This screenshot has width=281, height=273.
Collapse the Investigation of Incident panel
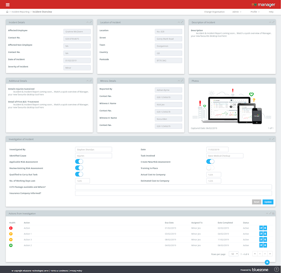[x=270, y=139]
